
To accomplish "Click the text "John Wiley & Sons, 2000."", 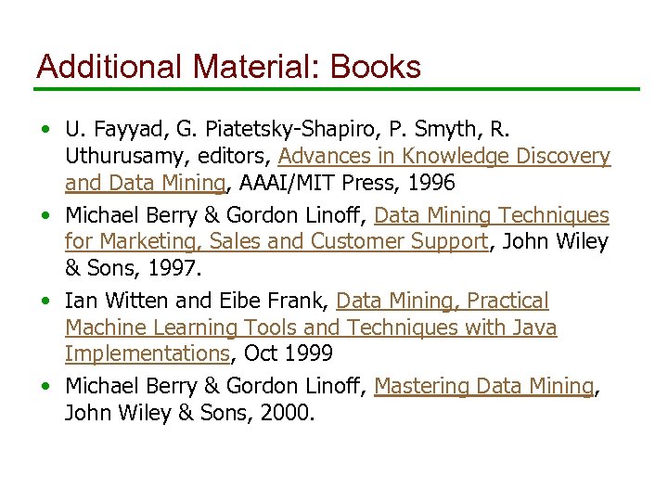I will point(189,413).
